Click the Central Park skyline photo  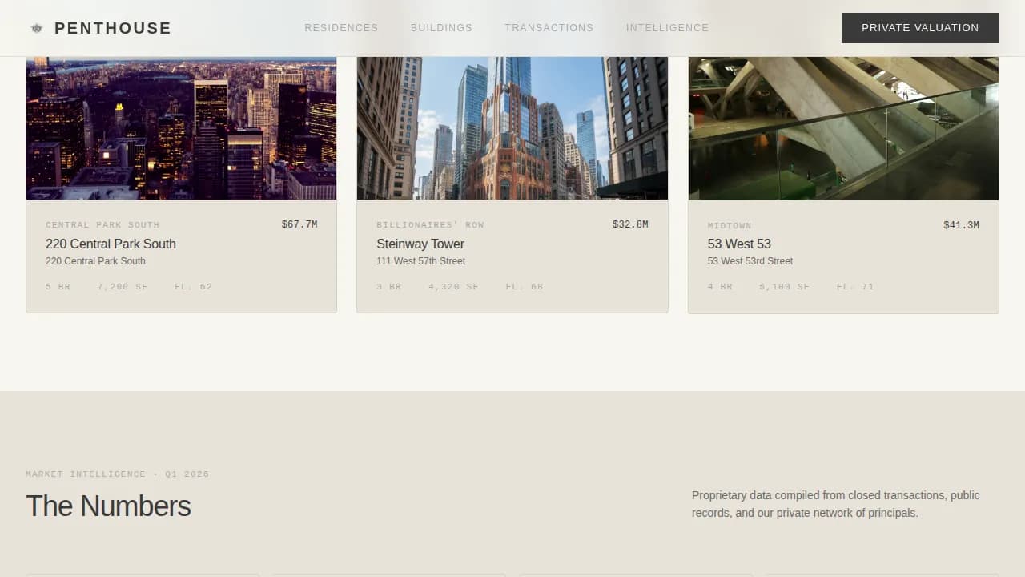[x=181, y=124]
